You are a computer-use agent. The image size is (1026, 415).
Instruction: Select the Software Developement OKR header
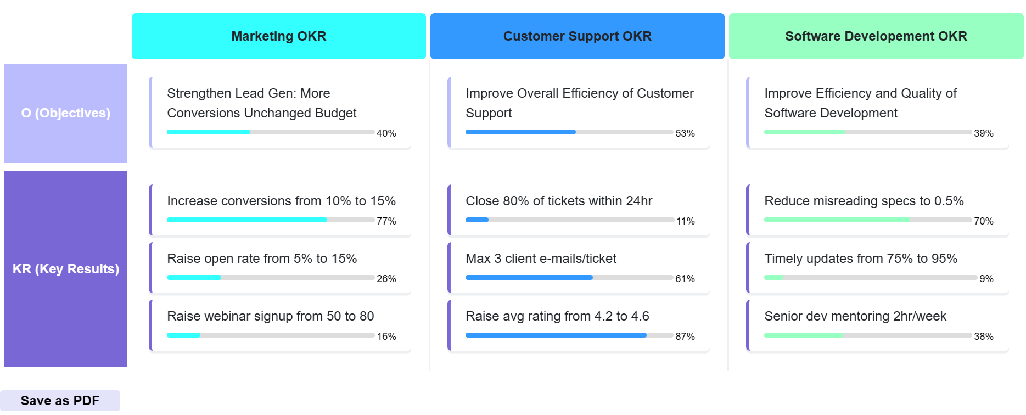pos(876,36)
